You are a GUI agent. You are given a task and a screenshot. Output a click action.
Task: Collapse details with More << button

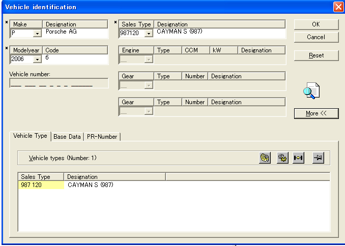click(x=316, y=113)
